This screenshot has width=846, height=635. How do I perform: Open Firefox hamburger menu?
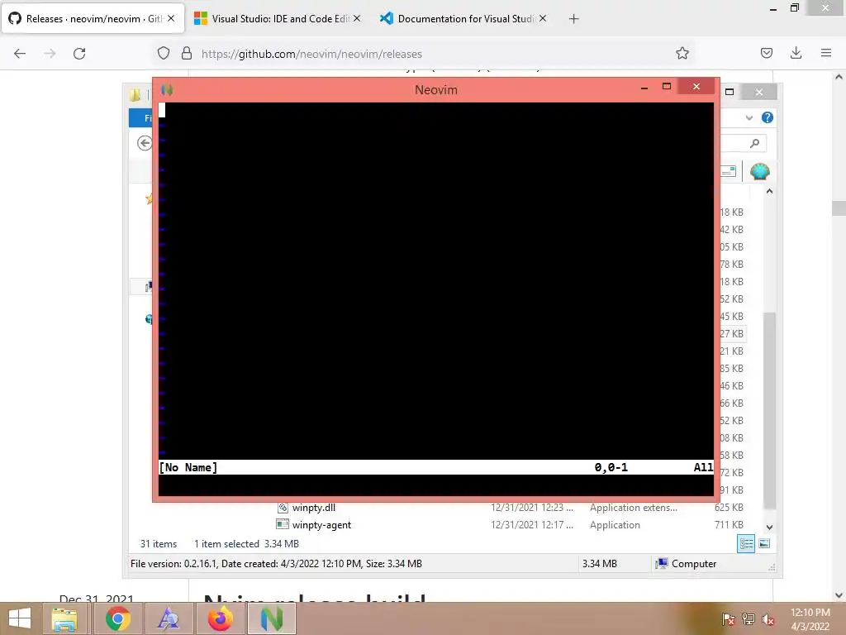coord(826,53)
